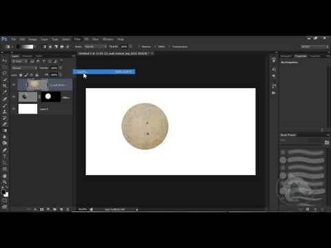Select the Pen tool

point(4,150)
